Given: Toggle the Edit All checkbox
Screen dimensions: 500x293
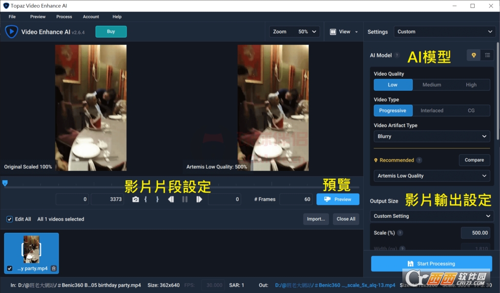Looking at the screenshot, I should 10,219.
